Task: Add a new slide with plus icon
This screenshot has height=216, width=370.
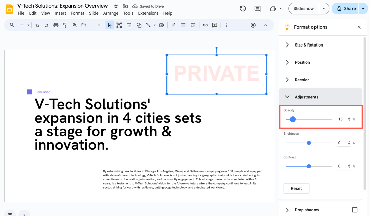Action: click(22, 25)
